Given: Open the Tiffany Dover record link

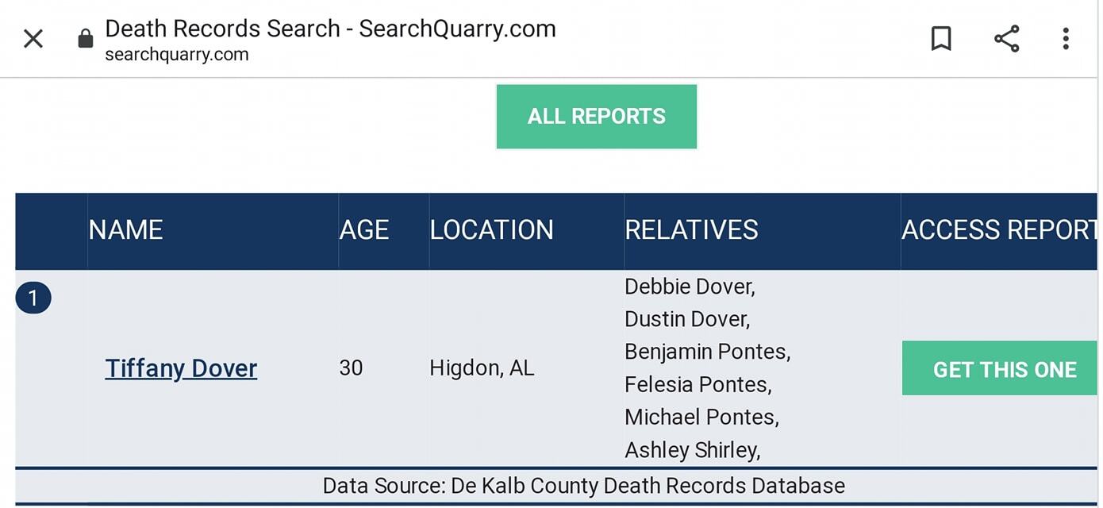Looking at the screenshot, I should click(181, 368).
